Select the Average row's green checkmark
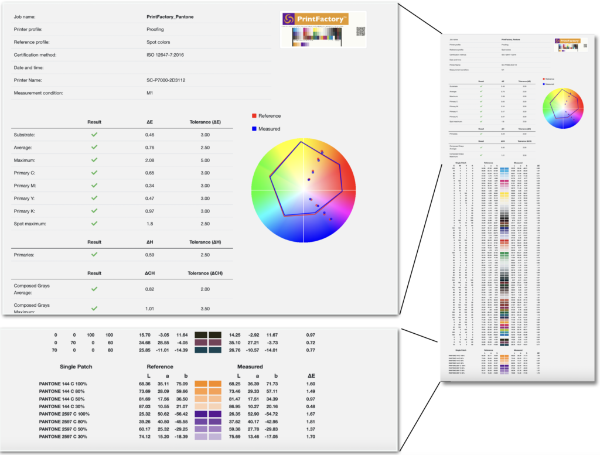 (94, 147)
